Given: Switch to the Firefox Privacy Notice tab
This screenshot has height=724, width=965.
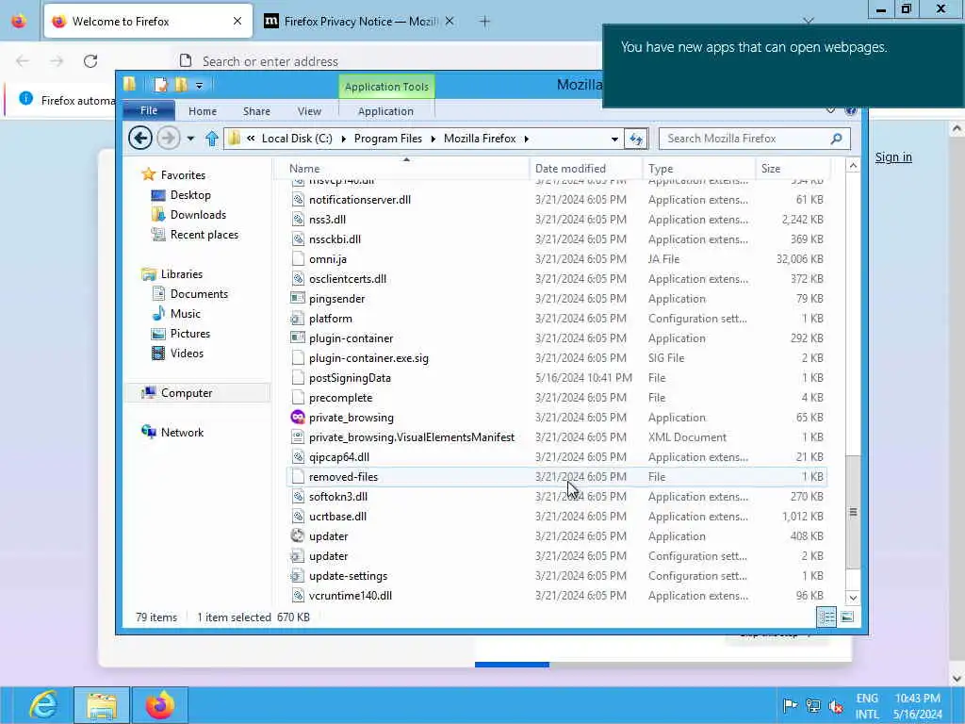Looking at the screenshot, I should click(360, 22).
